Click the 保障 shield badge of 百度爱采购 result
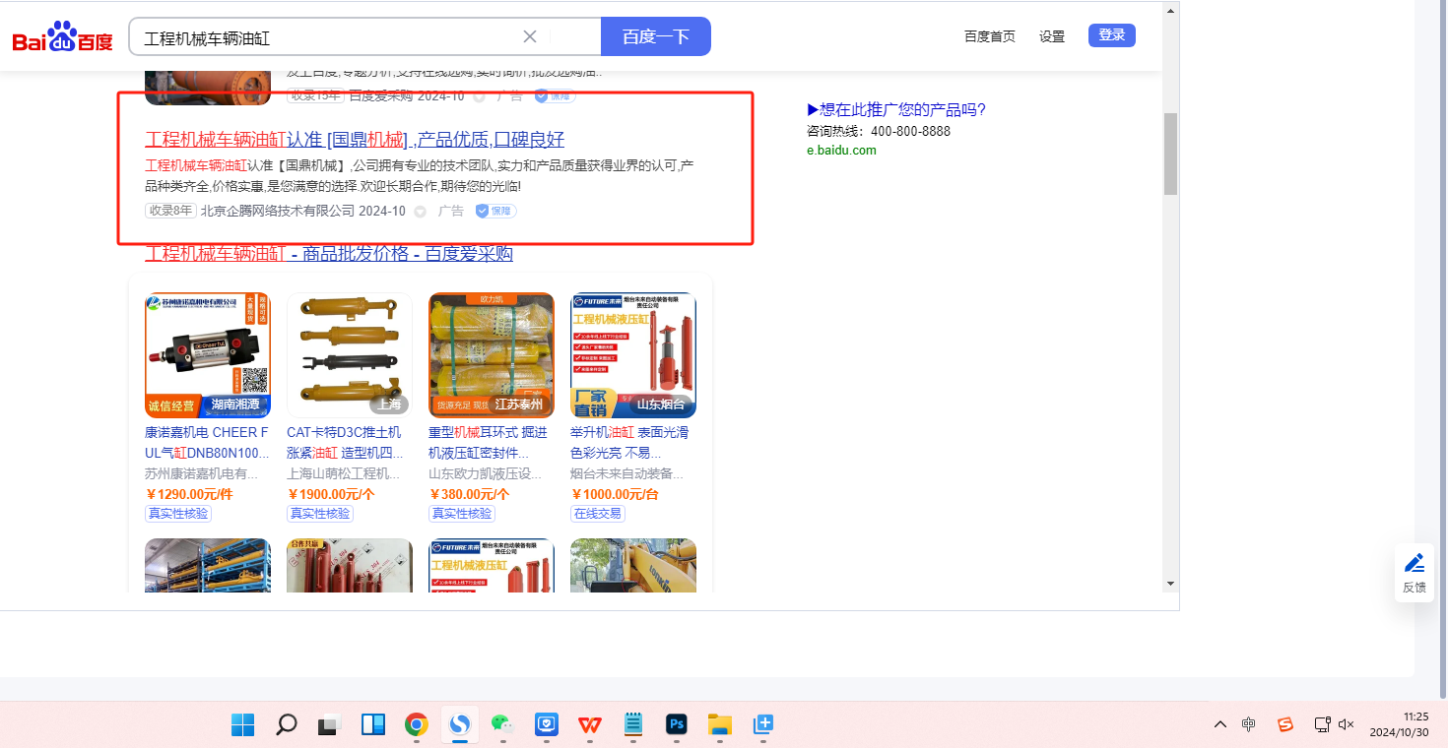The image size is (1448, 748). [555, 96]
